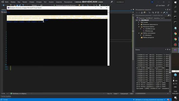This screenshot has width=179, height=101.
Task: Click Properties wrench icon in Solution Explorer
Action: click(x=164, y=12)
